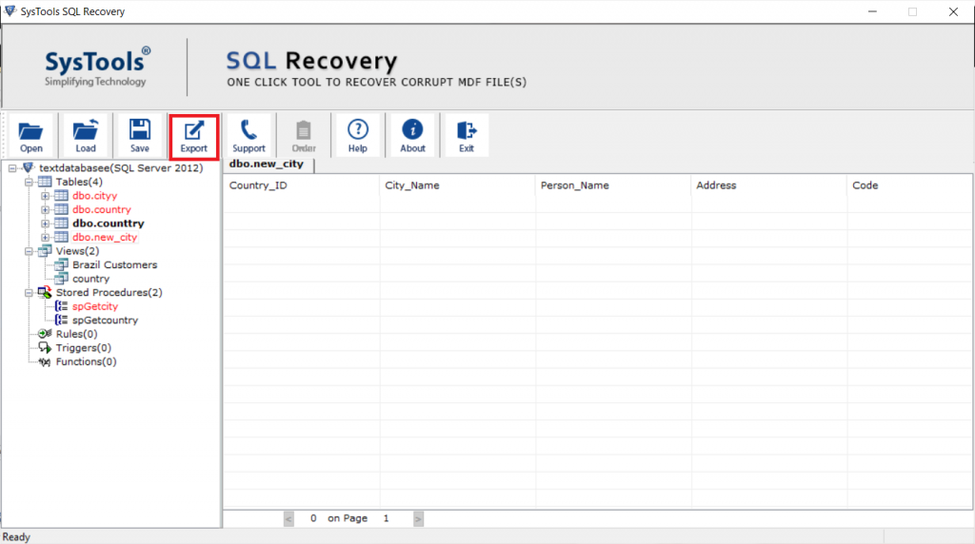Click the Triggers(0) node icon

pos(45,348)
